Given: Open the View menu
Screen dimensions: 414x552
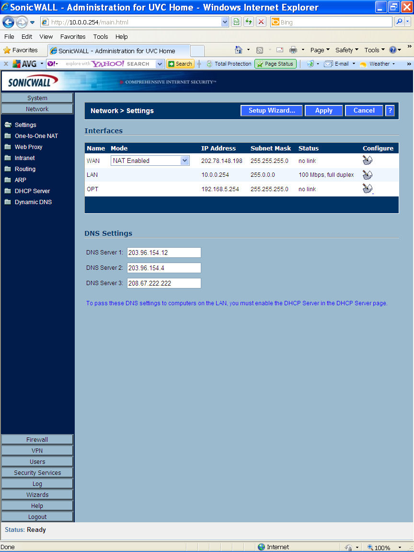Looking at the screenshot, I should 46,36.
